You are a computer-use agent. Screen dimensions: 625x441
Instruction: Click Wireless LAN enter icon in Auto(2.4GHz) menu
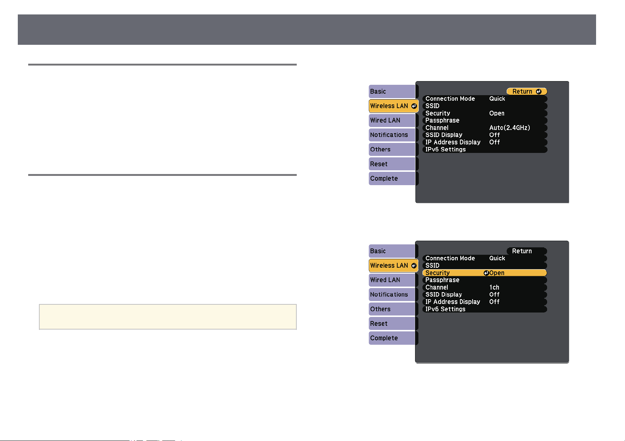tap(414, 106)
